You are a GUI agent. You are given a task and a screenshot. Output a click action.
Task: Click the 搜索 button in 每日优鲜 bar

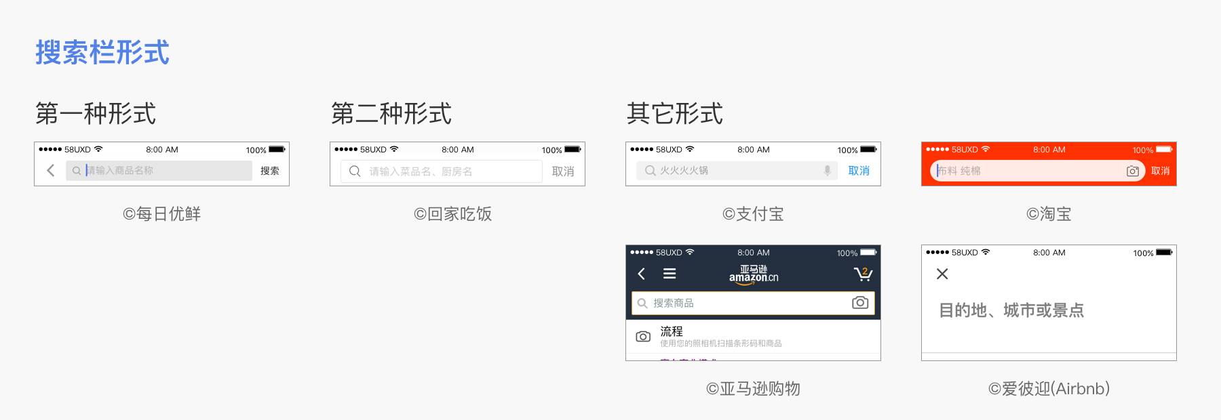[x=269, y=171]
